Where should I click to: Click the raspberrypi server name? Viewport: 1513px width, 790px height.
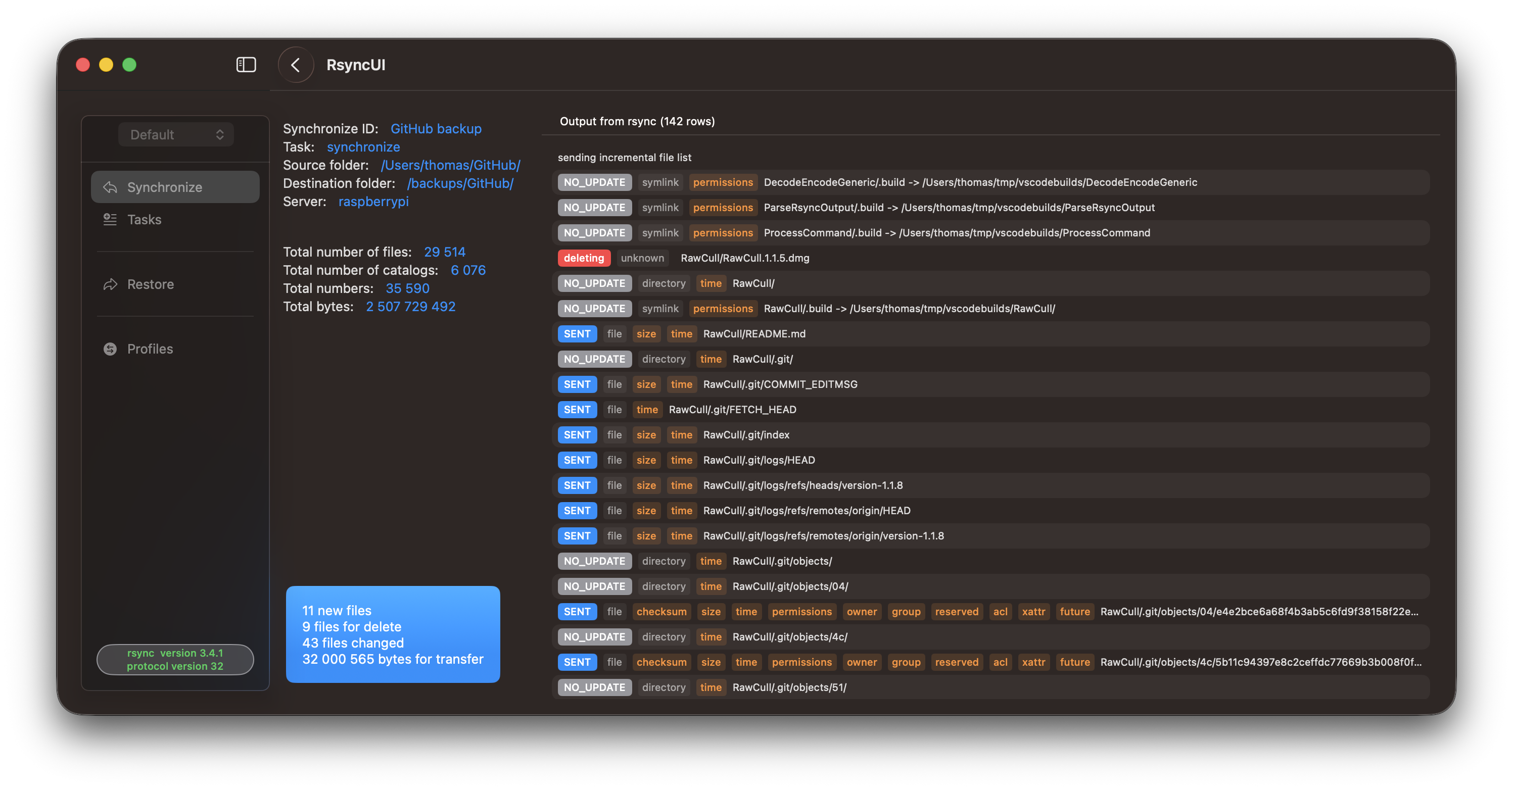[373, 202]
